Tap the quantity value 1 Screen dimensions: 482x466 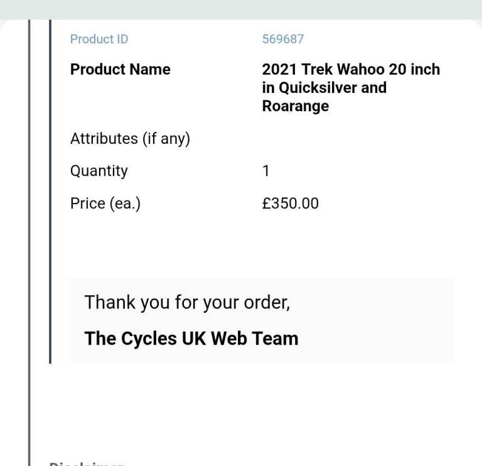point(266,171)
